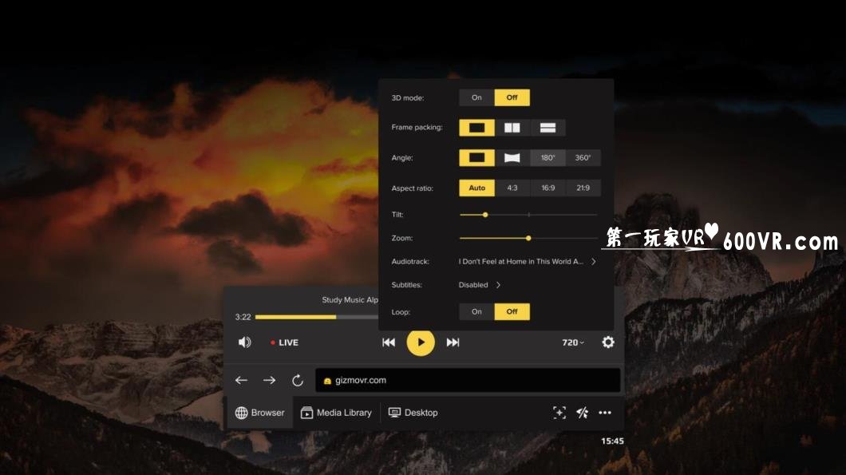Screen dimensions: 846x475
Task: Reload the page with refresh icon
Action: coord(298,381)
